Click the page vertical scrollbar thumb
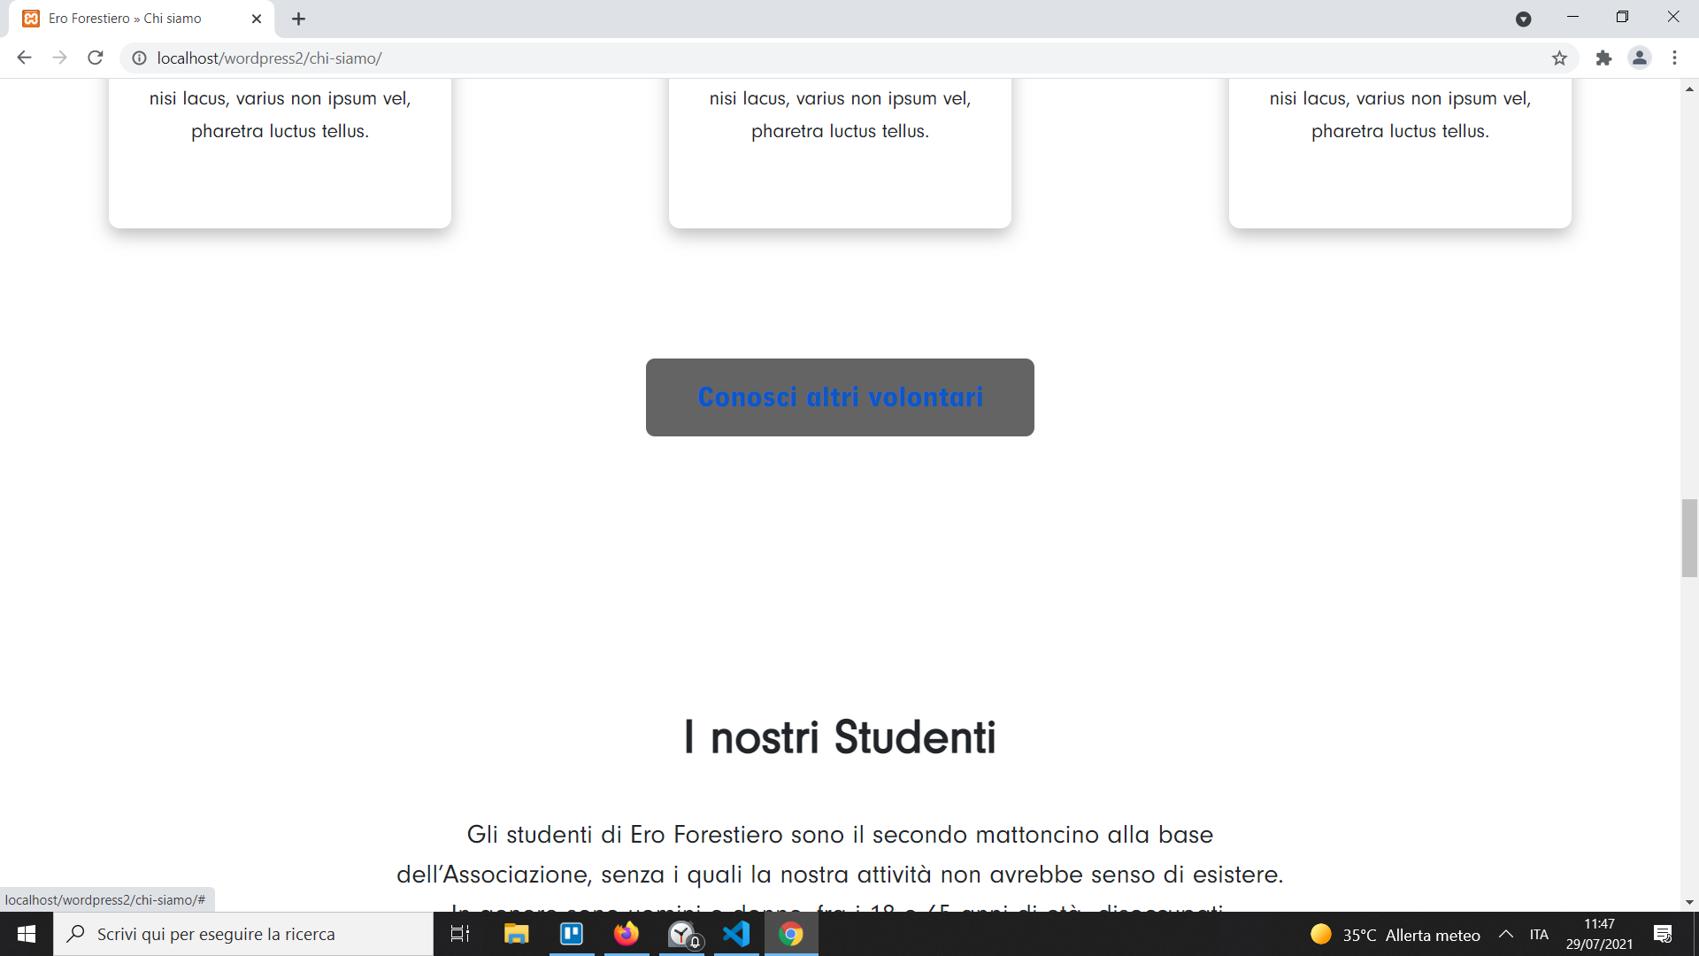1699x956 pixels. [x=1689, y=537]
